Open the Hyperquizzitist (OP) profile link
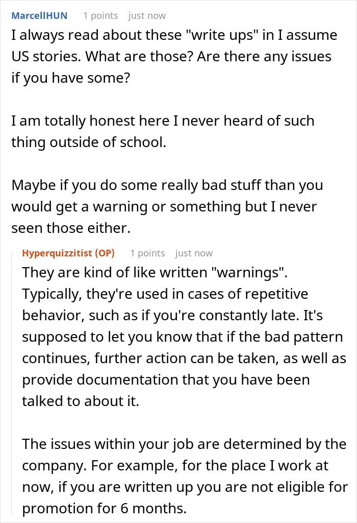 (68, 253)
